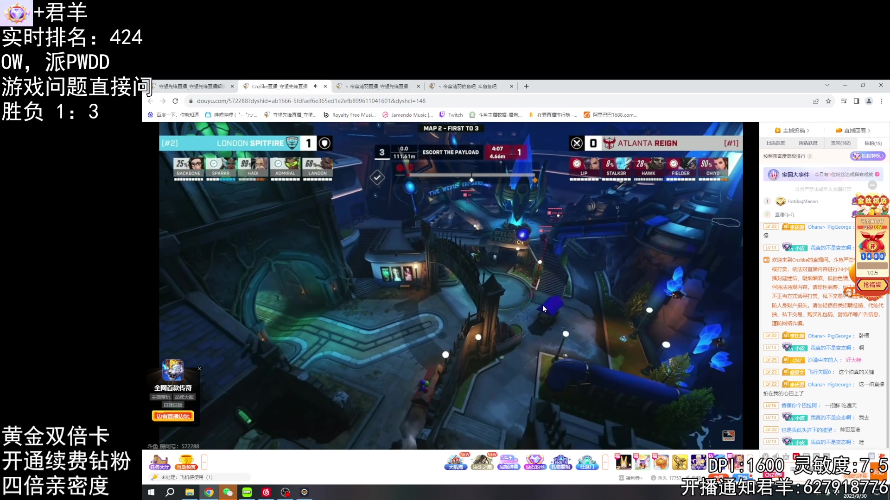Expand arrow next to 互动预言

click(204, 462)
